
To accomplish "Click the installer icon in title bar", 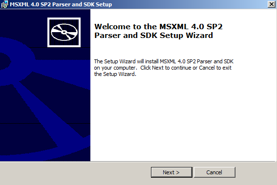I will click(4, 4).
